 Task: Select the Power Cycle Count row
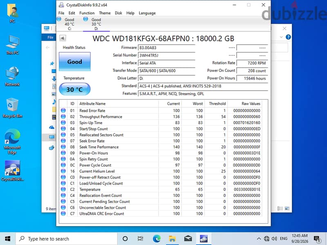click(161, 165)
